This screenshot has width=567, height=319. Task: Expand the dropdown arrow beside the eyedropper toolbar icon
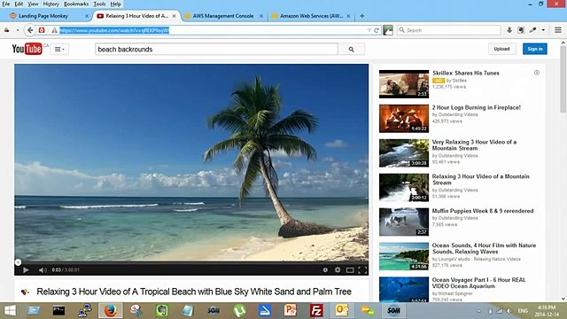click(x=543, y=30)
